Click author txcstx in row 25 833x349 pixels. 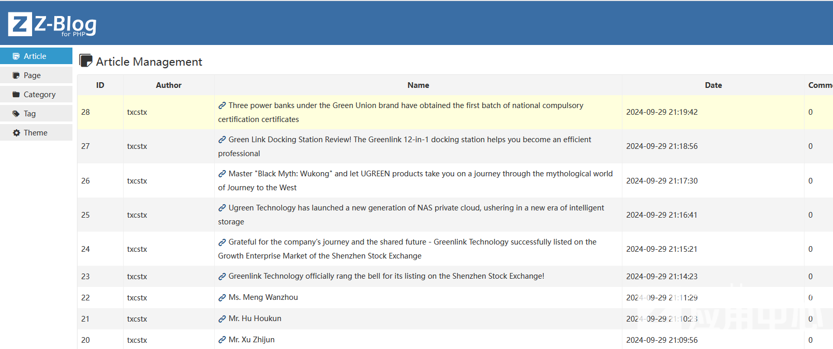tap(137, 215)
